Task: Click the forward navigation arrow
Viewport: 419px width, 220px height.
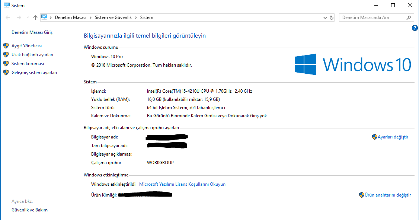Action: (x=19, y=17)
